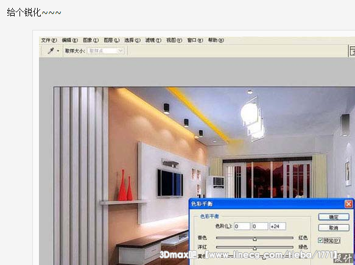
Task: Open the 文件 (File) menu
Action: click(49, 40)
